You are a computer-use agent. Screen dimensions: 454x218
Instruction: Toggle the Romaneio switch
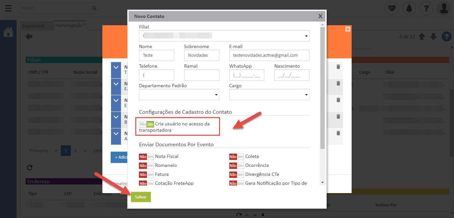pos(146,166)
